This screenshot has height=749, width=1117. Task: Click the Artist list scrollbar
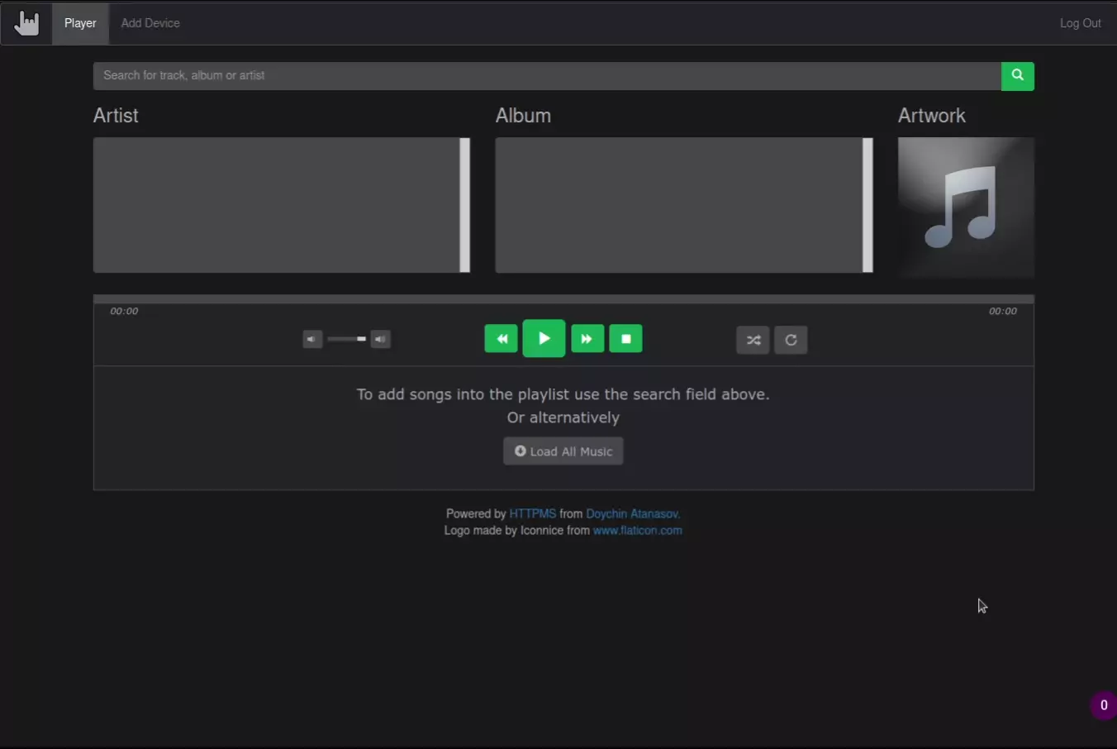[465, 205]
